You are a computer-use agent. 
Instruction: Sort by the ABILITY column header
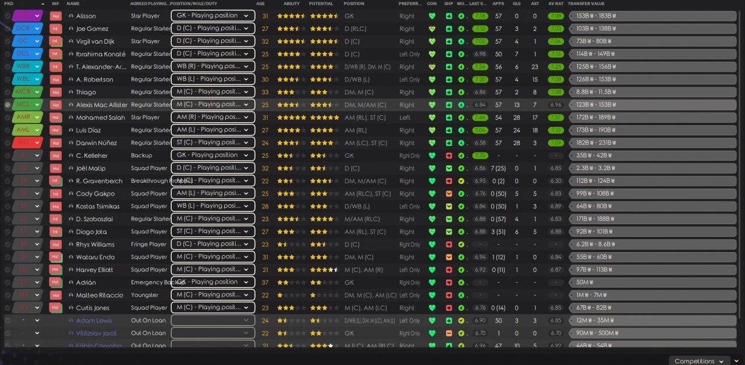(292, 4)
